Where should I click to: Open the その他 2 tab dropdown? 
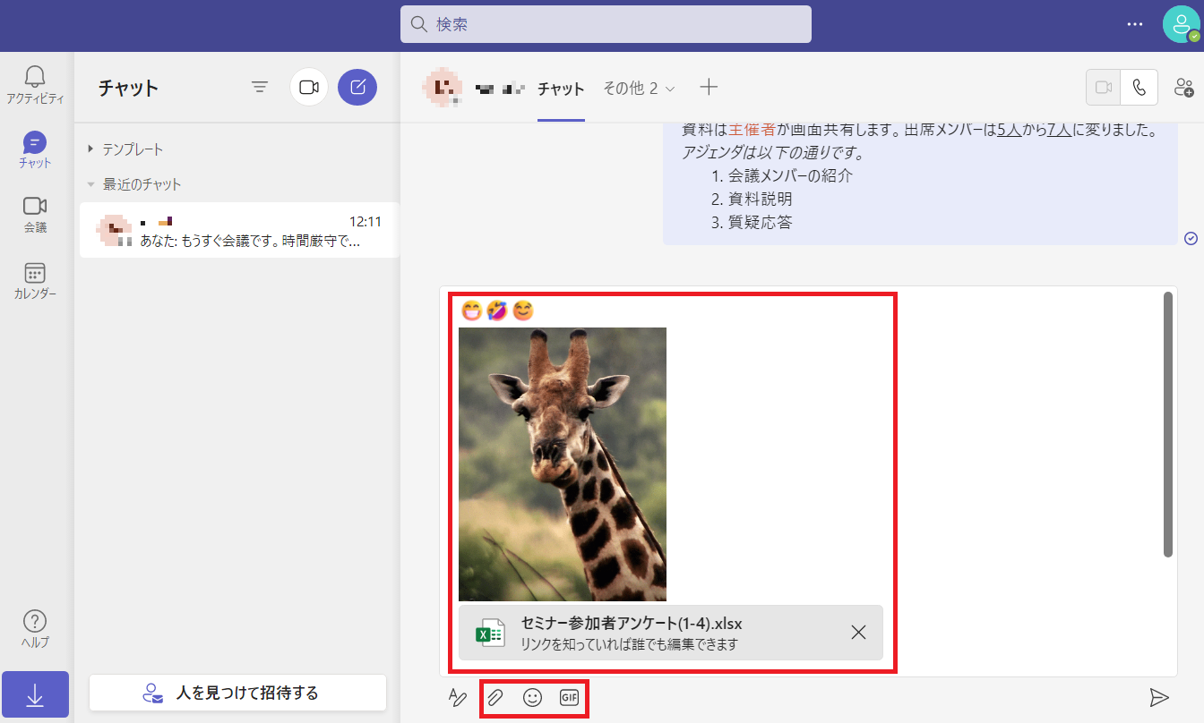[x=639, y=89]
